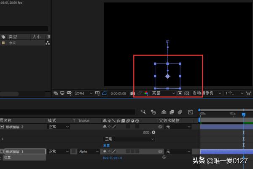Viewport: 253px width, 169px height.
Task: Toggle hide shy layers icon
Action: 164,112
